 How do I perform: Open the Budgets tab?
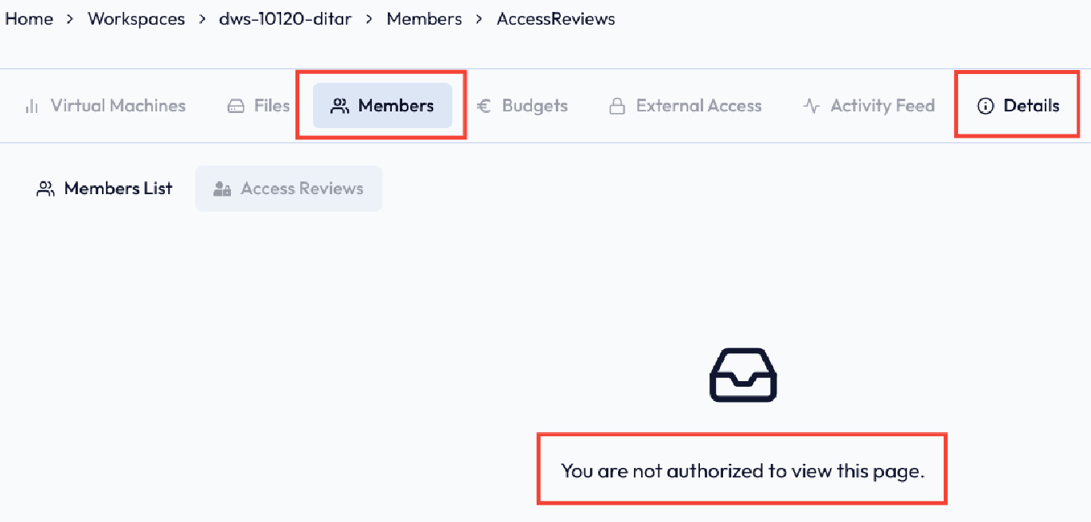pos(534,106)
